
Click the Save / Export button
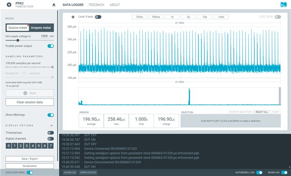[x=30, y=159]
